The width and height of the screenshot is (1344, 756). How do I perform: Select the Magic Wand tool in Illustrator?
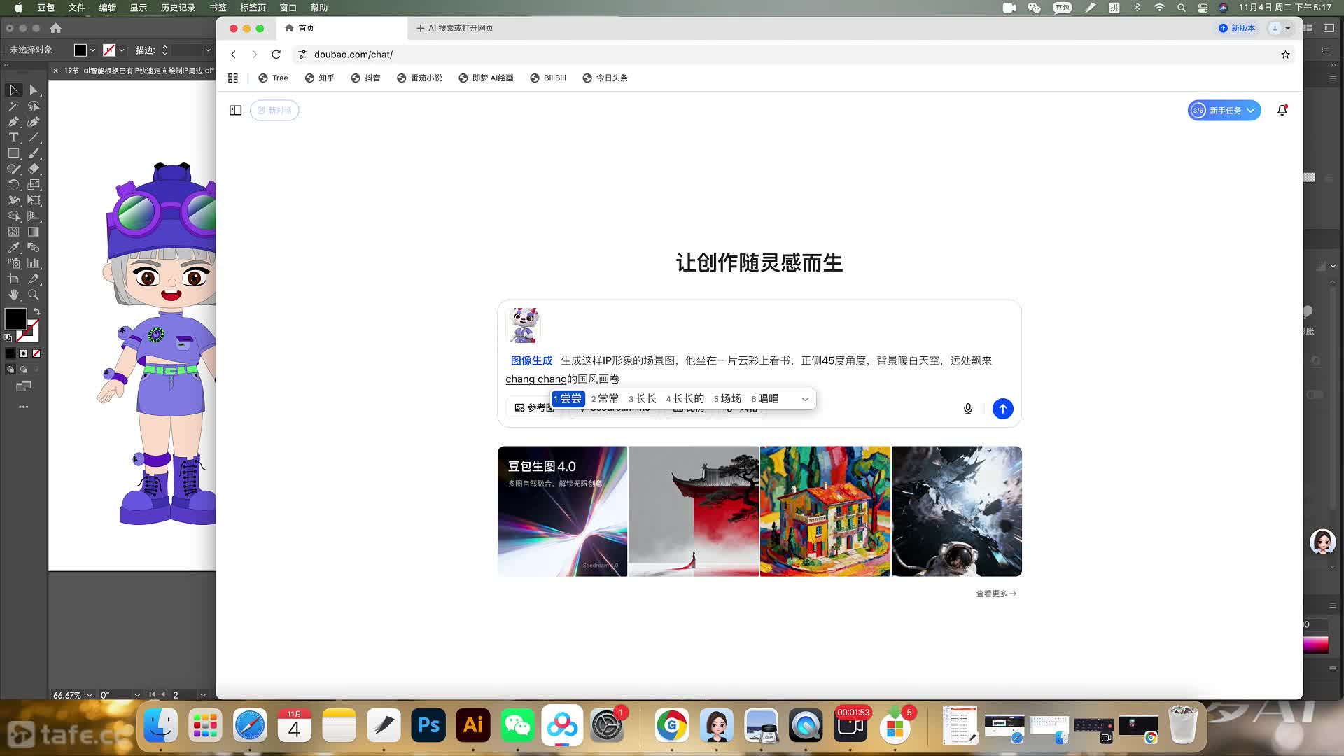(13, 106)
